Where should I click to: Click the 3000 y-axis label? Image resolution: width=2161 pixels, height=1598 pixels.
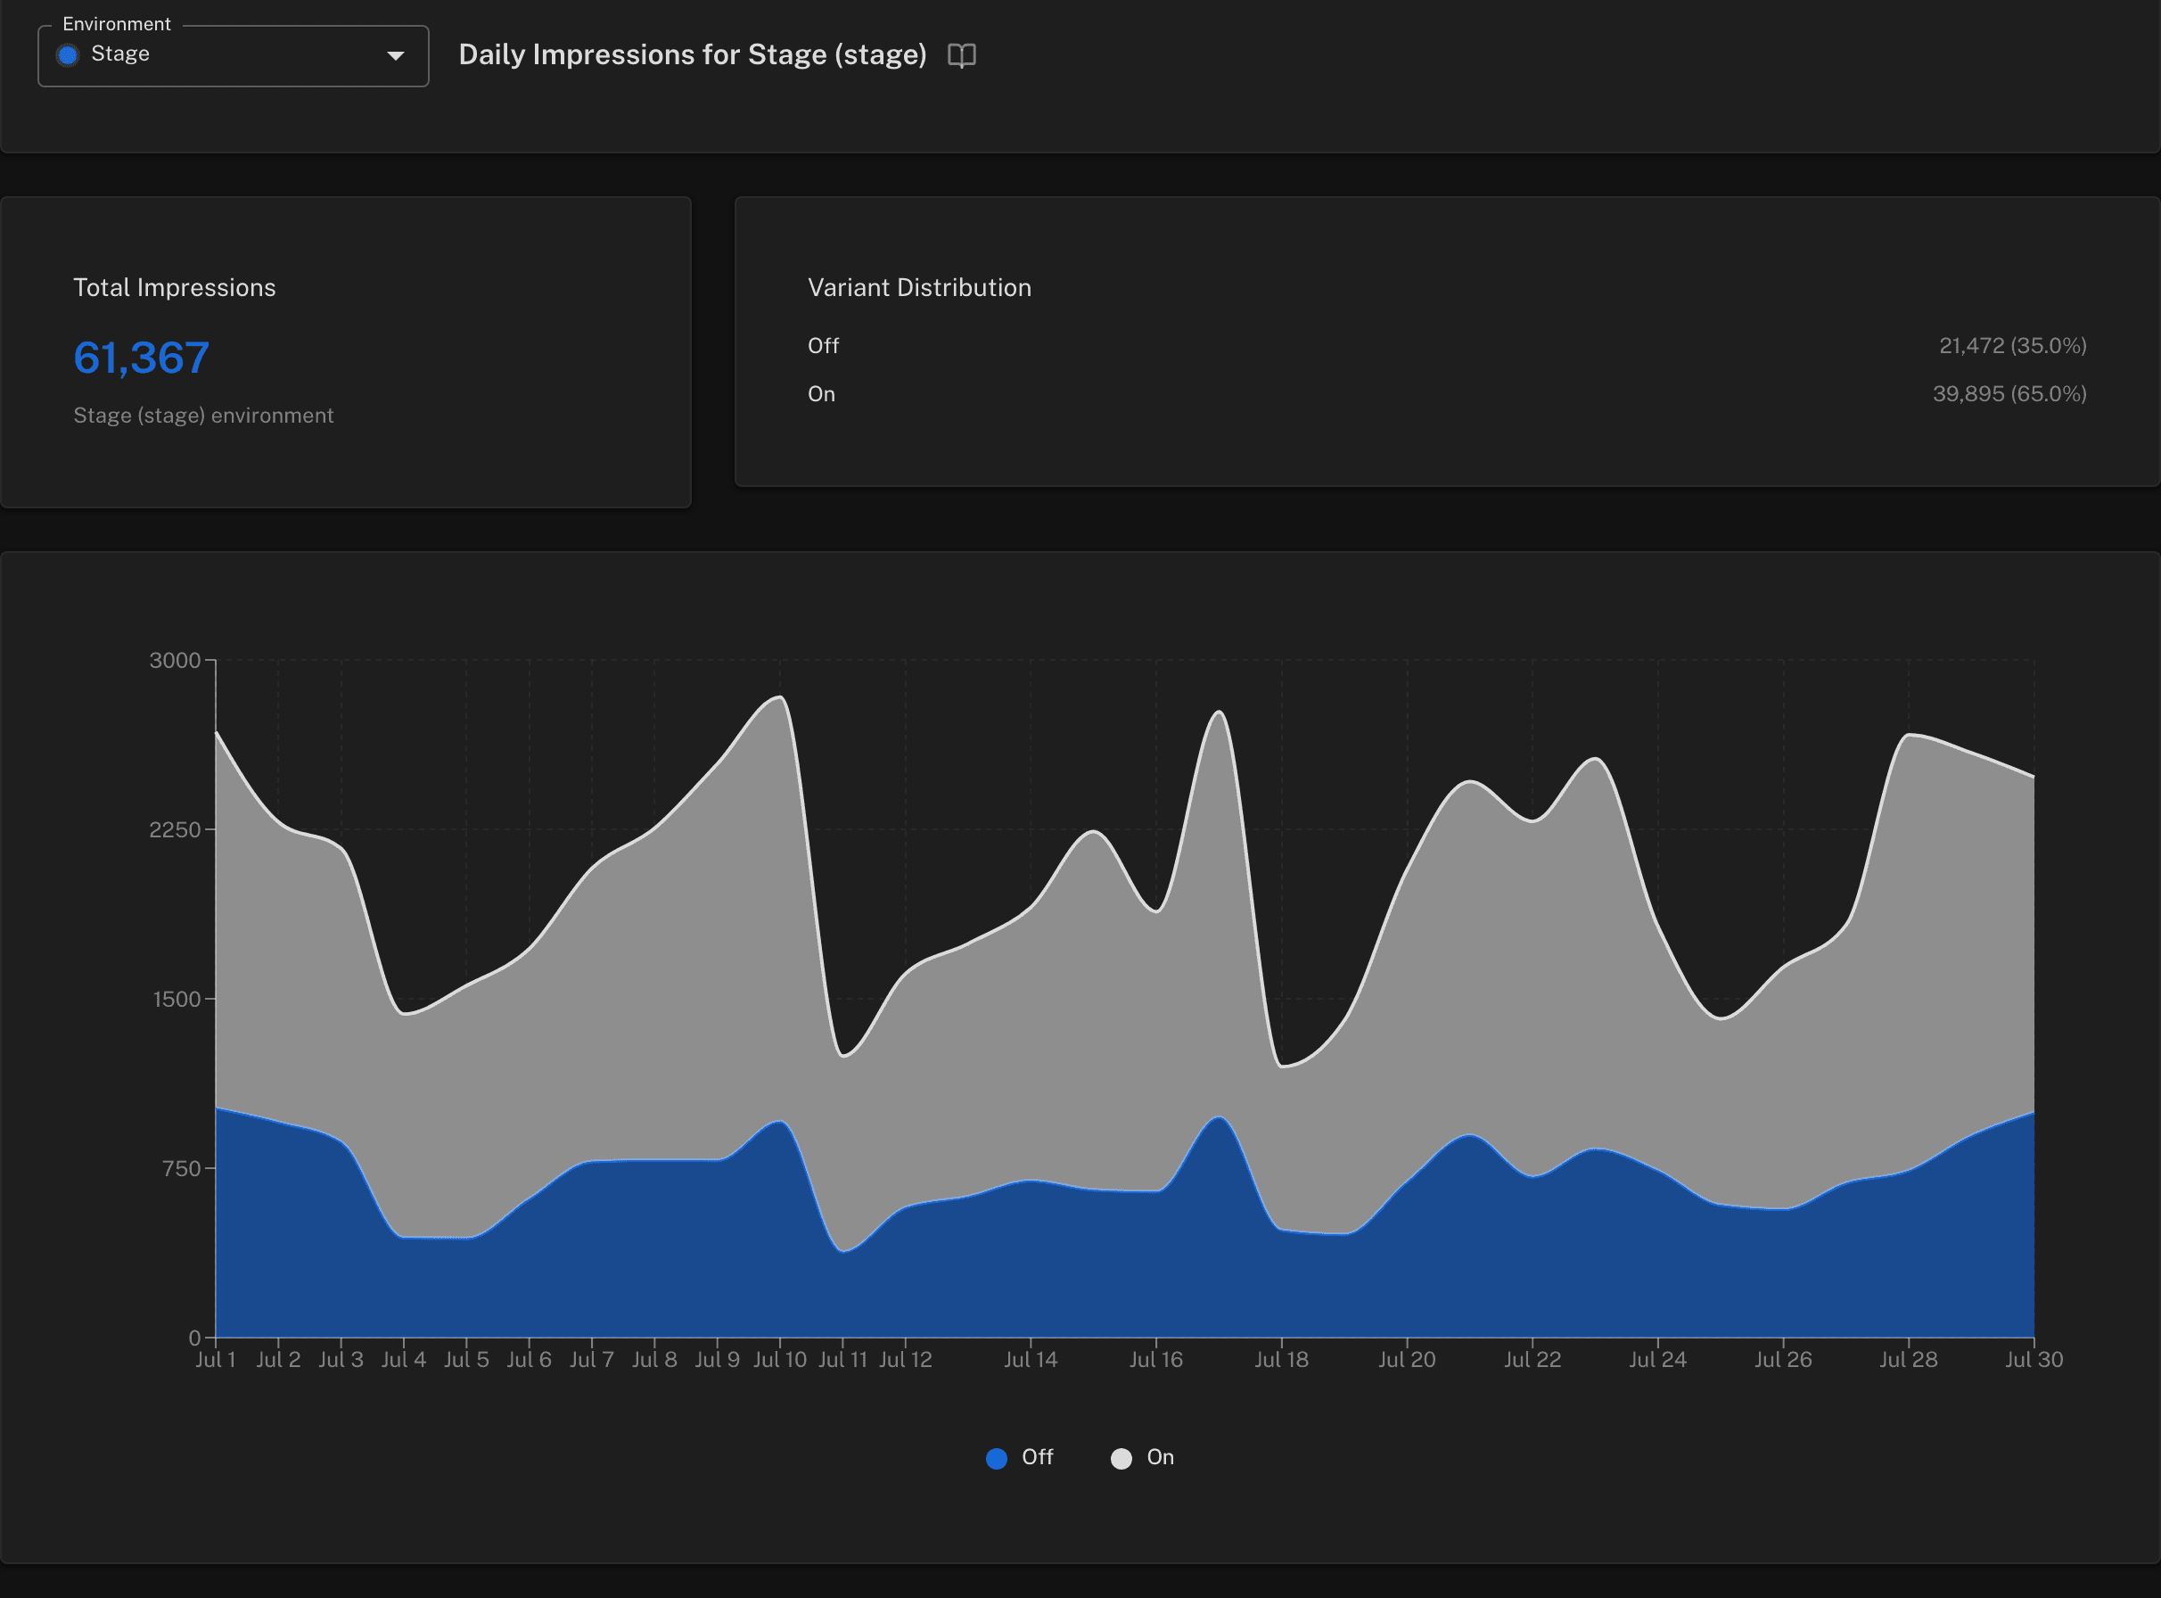coord(175,661)
